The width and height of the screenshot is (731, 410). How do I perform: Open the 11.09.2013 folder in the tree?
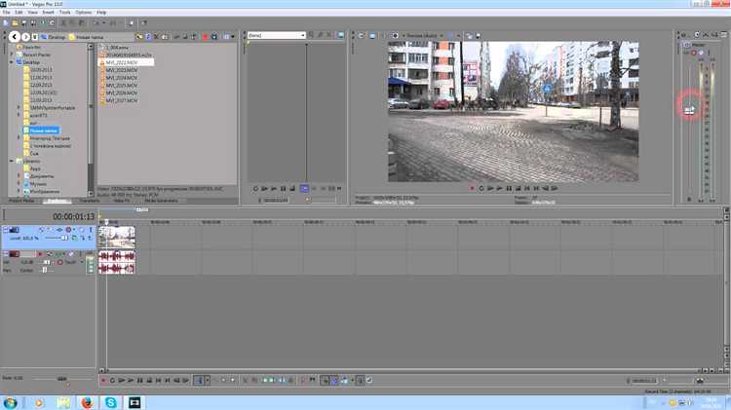click(x=41, y=77)
